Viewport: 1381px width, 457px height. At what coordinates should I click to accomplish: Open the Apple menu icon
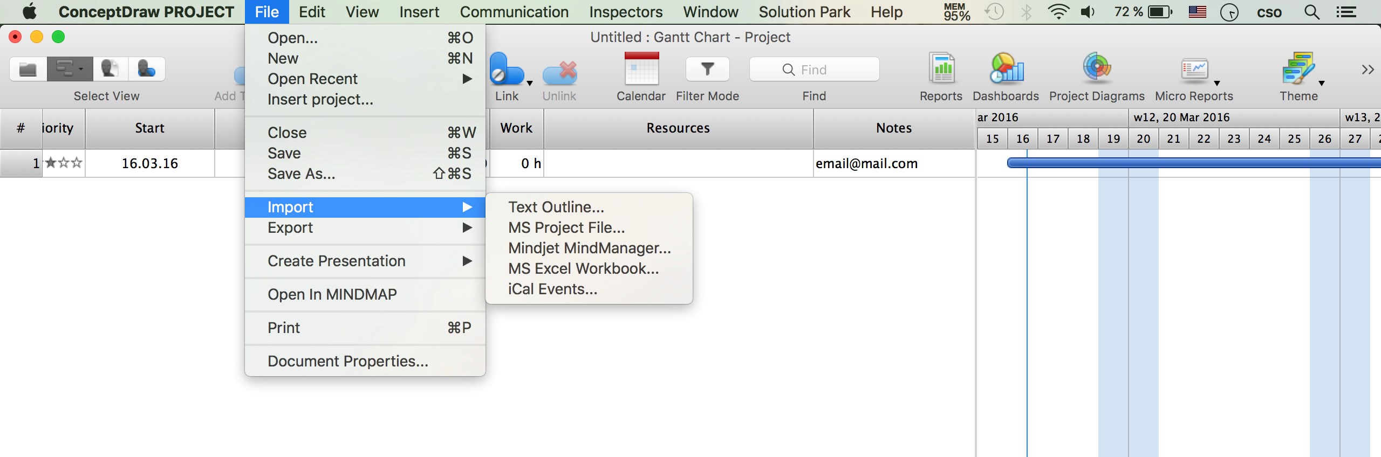(x=30, y=11)
